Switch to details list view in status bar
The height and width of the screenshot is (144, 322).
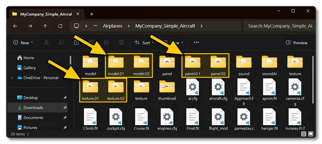pos(304,134)
